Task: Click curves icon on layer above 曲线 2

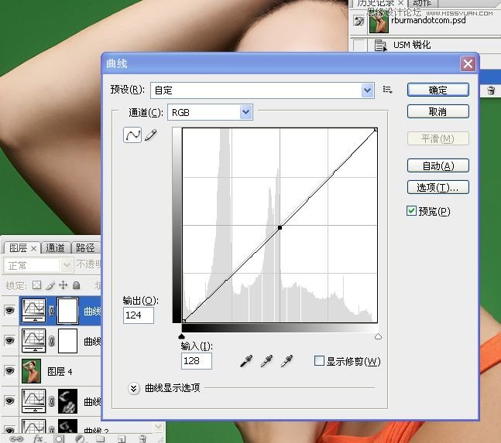Action: [x=34, y=401]
